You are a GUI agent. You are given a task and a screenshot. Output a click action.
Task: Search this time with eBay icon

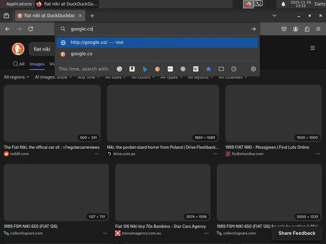point(170,69)
